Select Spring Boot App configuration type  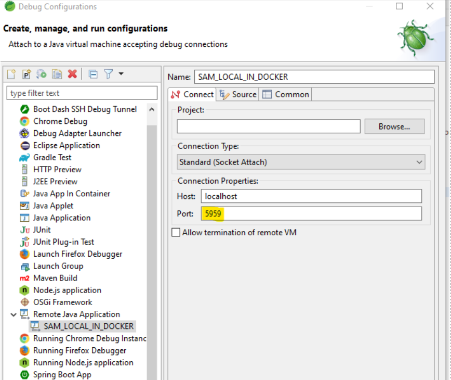tap(62, 375)
